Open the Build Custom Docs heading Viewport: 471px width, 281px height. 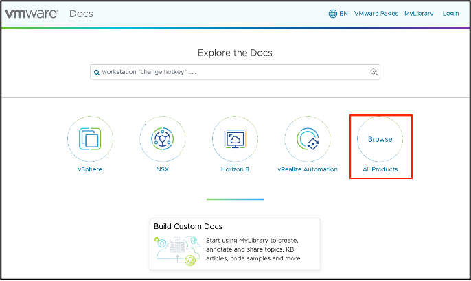point(188,226)
